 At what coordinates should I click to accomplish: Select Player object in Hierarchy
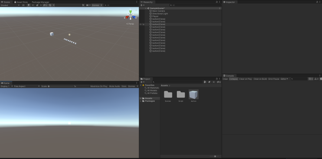click(155, 16)
